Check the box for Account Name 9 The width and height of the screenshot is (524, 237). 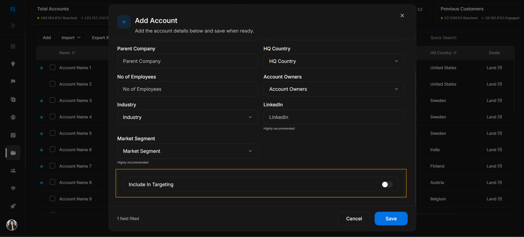52,198
